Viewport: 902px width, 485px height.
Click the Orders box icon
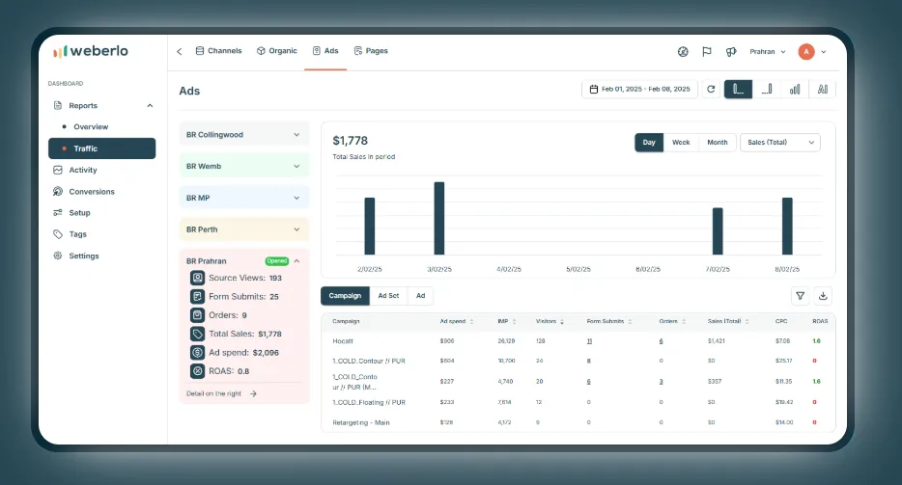tap(197, 315)
